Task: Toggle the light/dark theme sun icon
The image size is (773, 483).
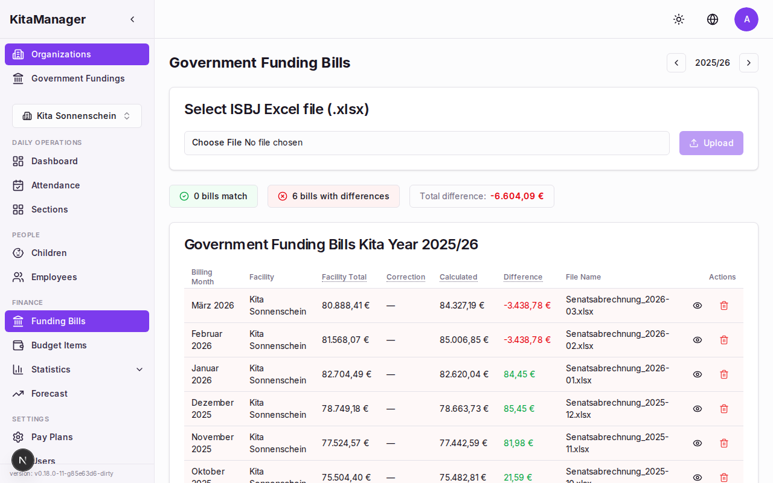Action: (x=679, y=19)
